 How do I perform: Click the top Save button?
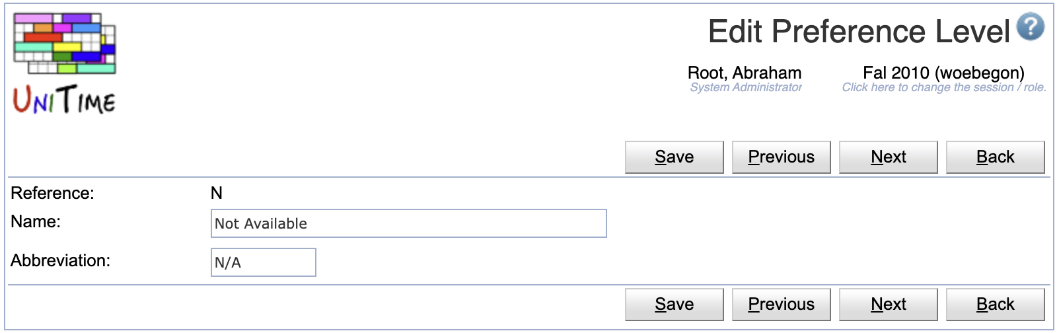674,157
